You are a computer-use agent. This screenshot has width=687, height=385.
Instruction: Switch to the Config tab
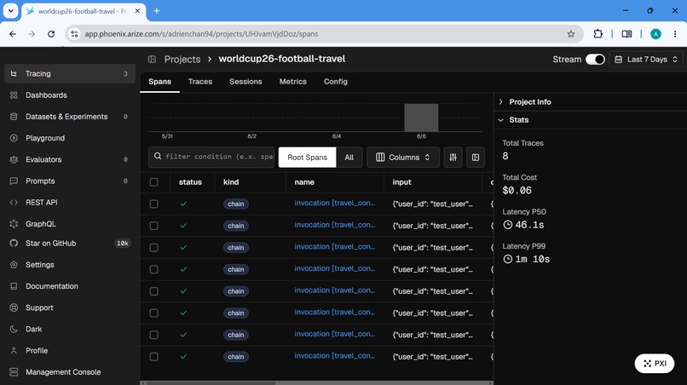(x=336, y=82)
